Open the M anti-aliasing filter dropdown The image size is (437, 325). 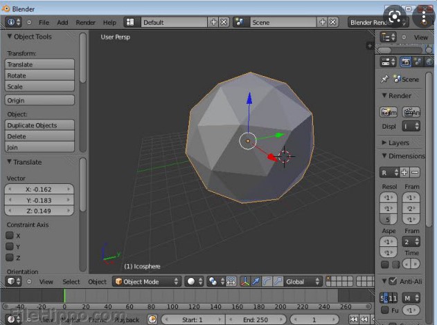[411, 298]
